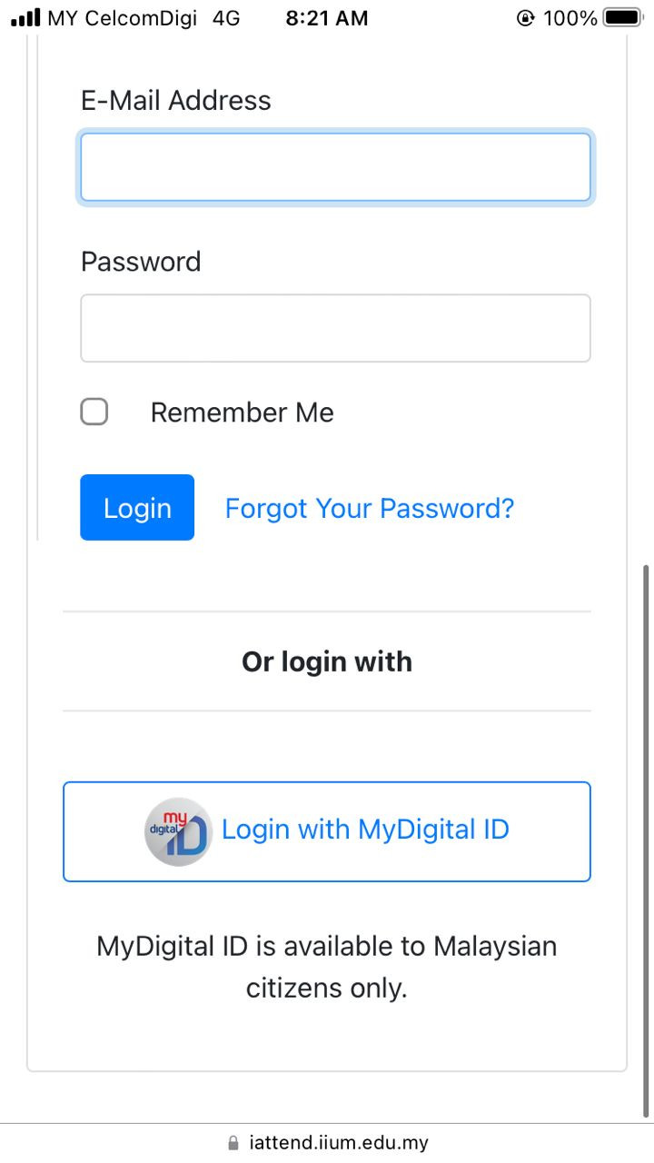
Task: Tap the 4G network indicator
Action: pyautogui.click(x=226, y=18)
